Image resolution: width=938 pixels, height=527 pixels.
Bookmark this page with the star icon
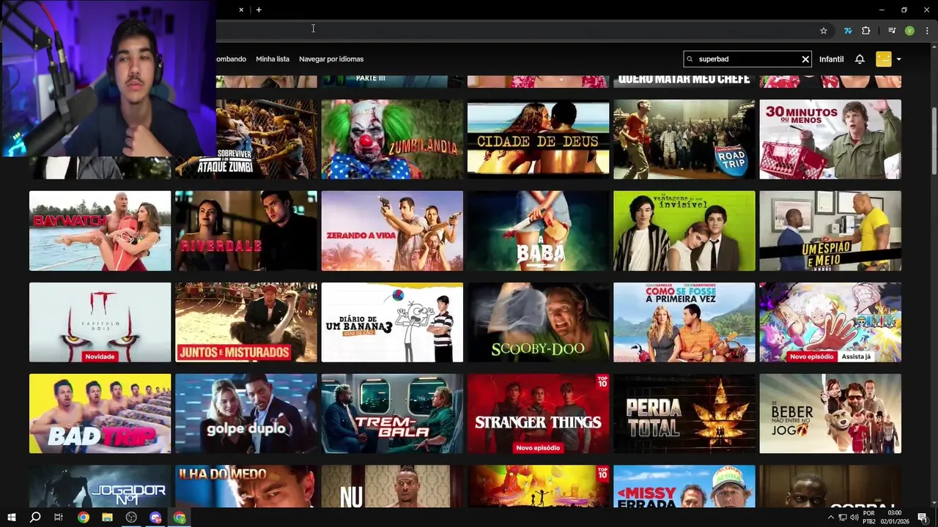point(824,31)
